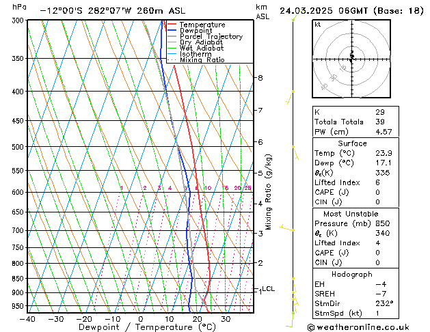Click the 850 hPa pressure label
This screenshot has height=332, width=430.
[19, 279]
